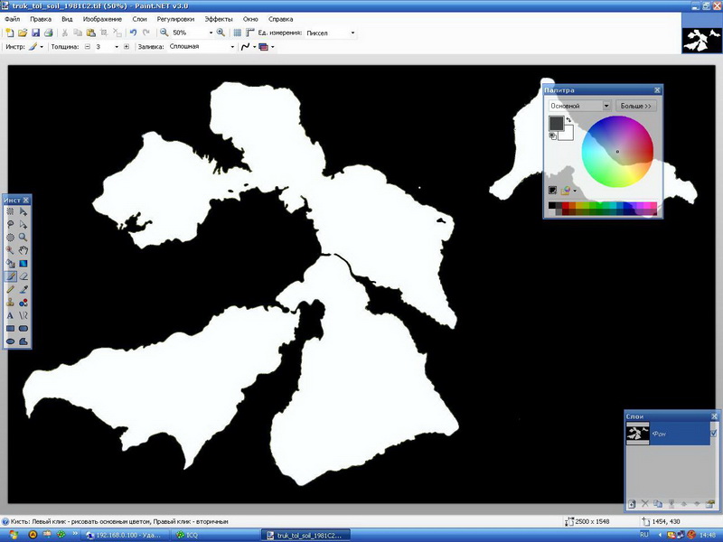Select the Eraser tool

coord(23,276)
